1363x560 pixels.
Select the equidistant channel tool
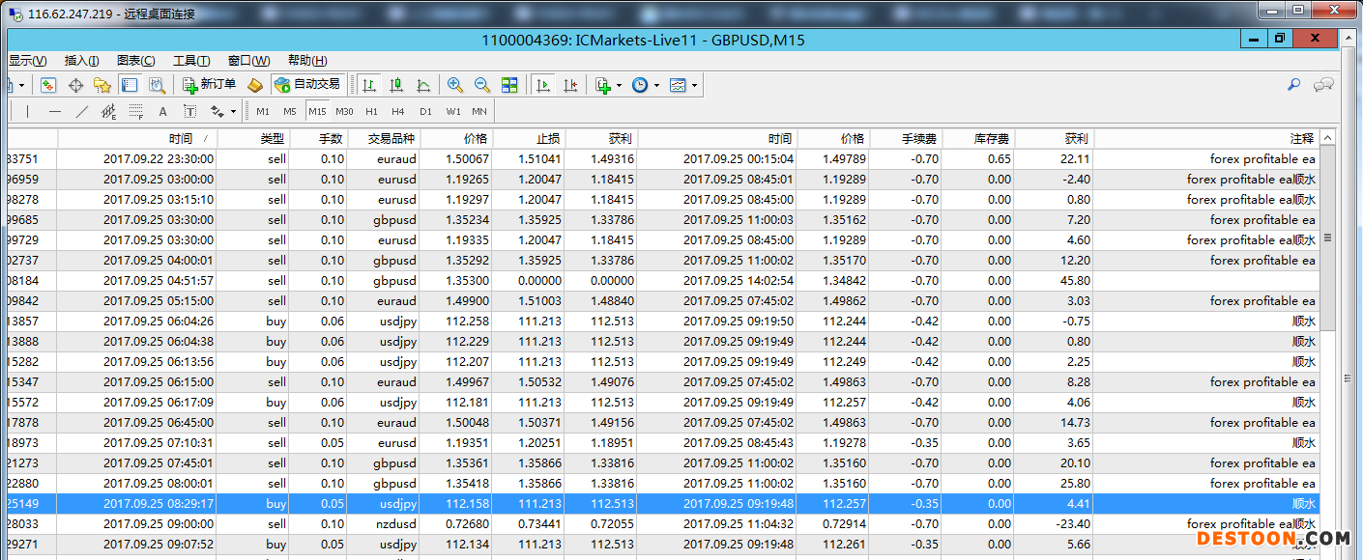pos(108,111)
